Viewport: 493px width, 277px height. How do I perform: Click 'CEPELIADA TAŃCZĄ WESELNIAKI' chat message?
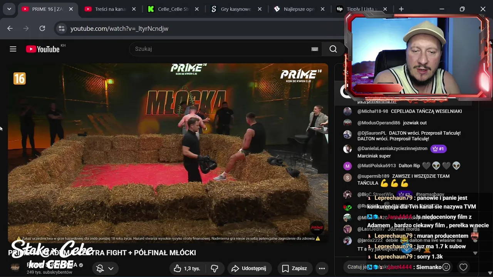[426, 111]
